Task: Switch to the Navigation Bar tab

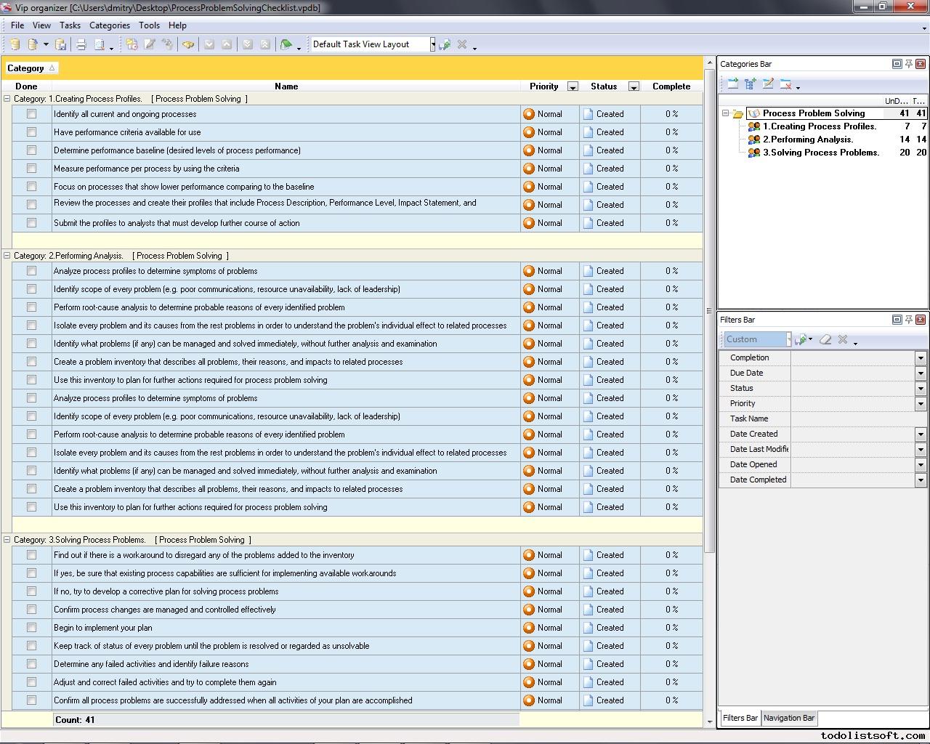Action: tap(789, 718)
